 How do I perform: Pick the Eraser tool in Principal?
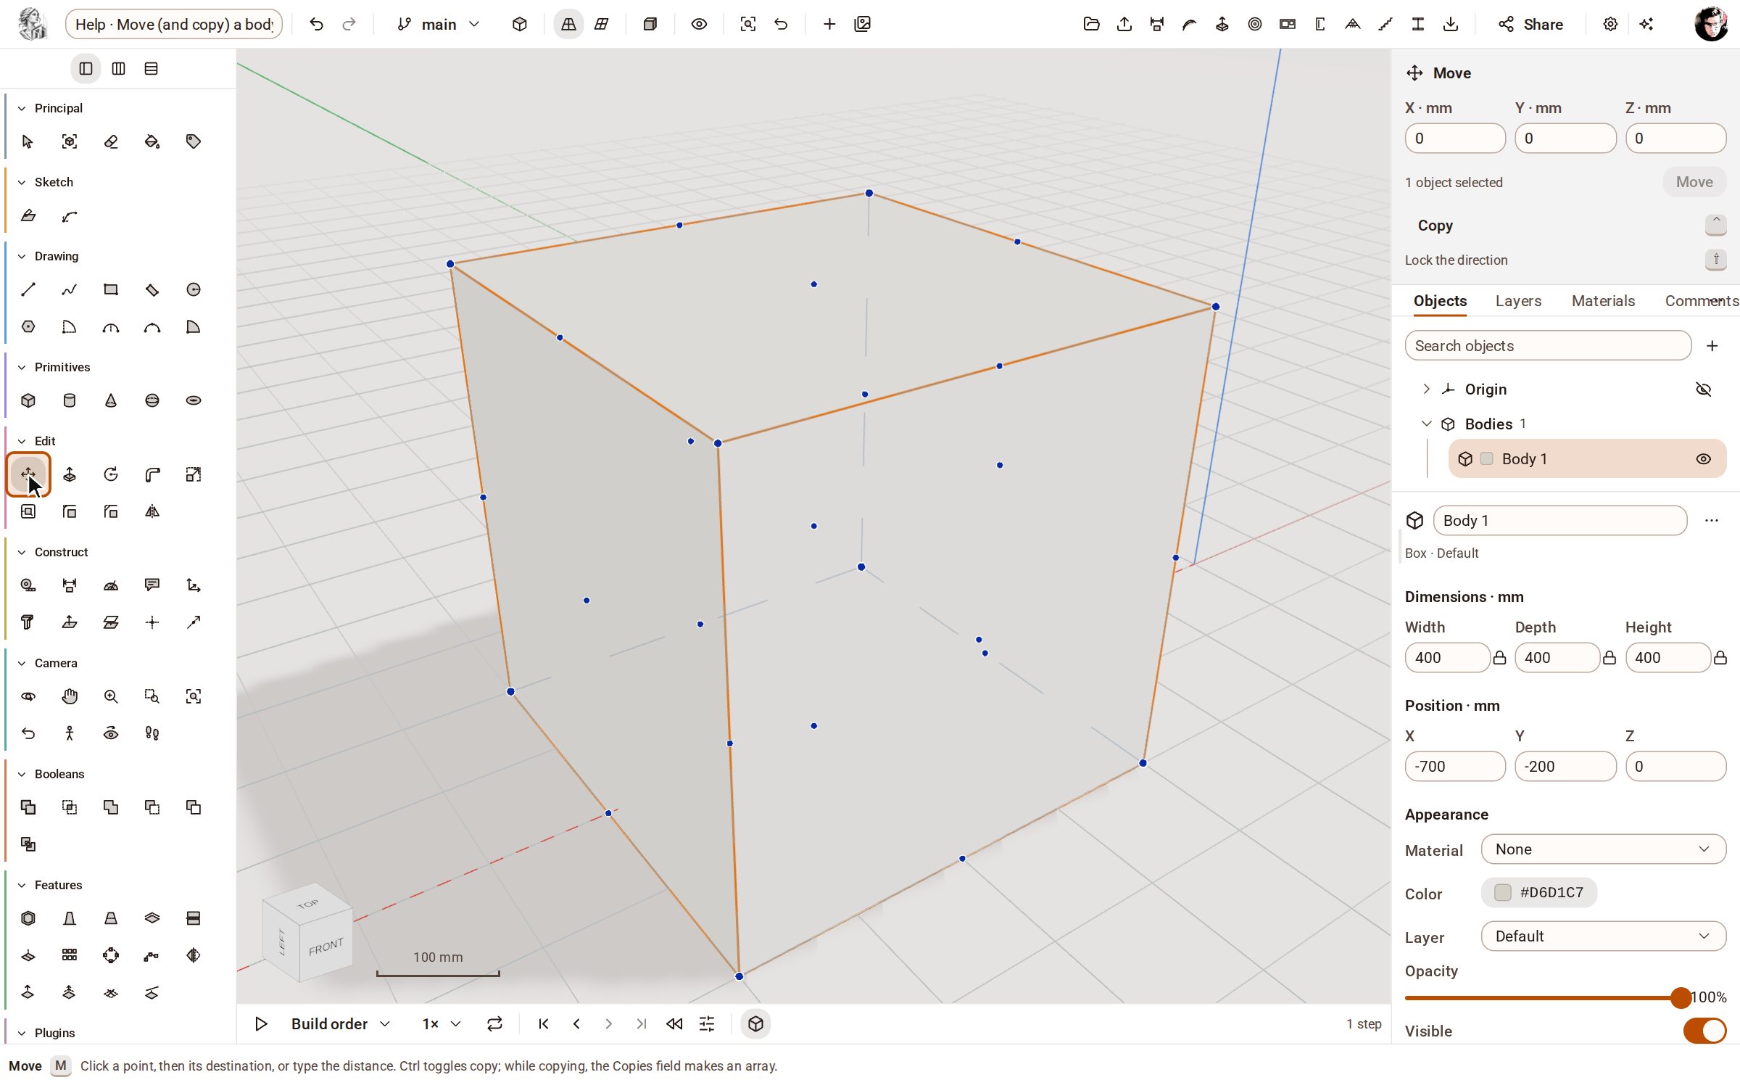click(x=111, y=141)
